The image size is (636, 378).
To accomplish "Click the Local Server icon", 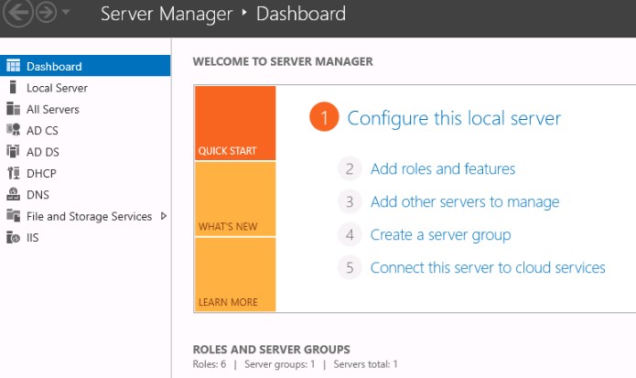I will coord(13,88).
